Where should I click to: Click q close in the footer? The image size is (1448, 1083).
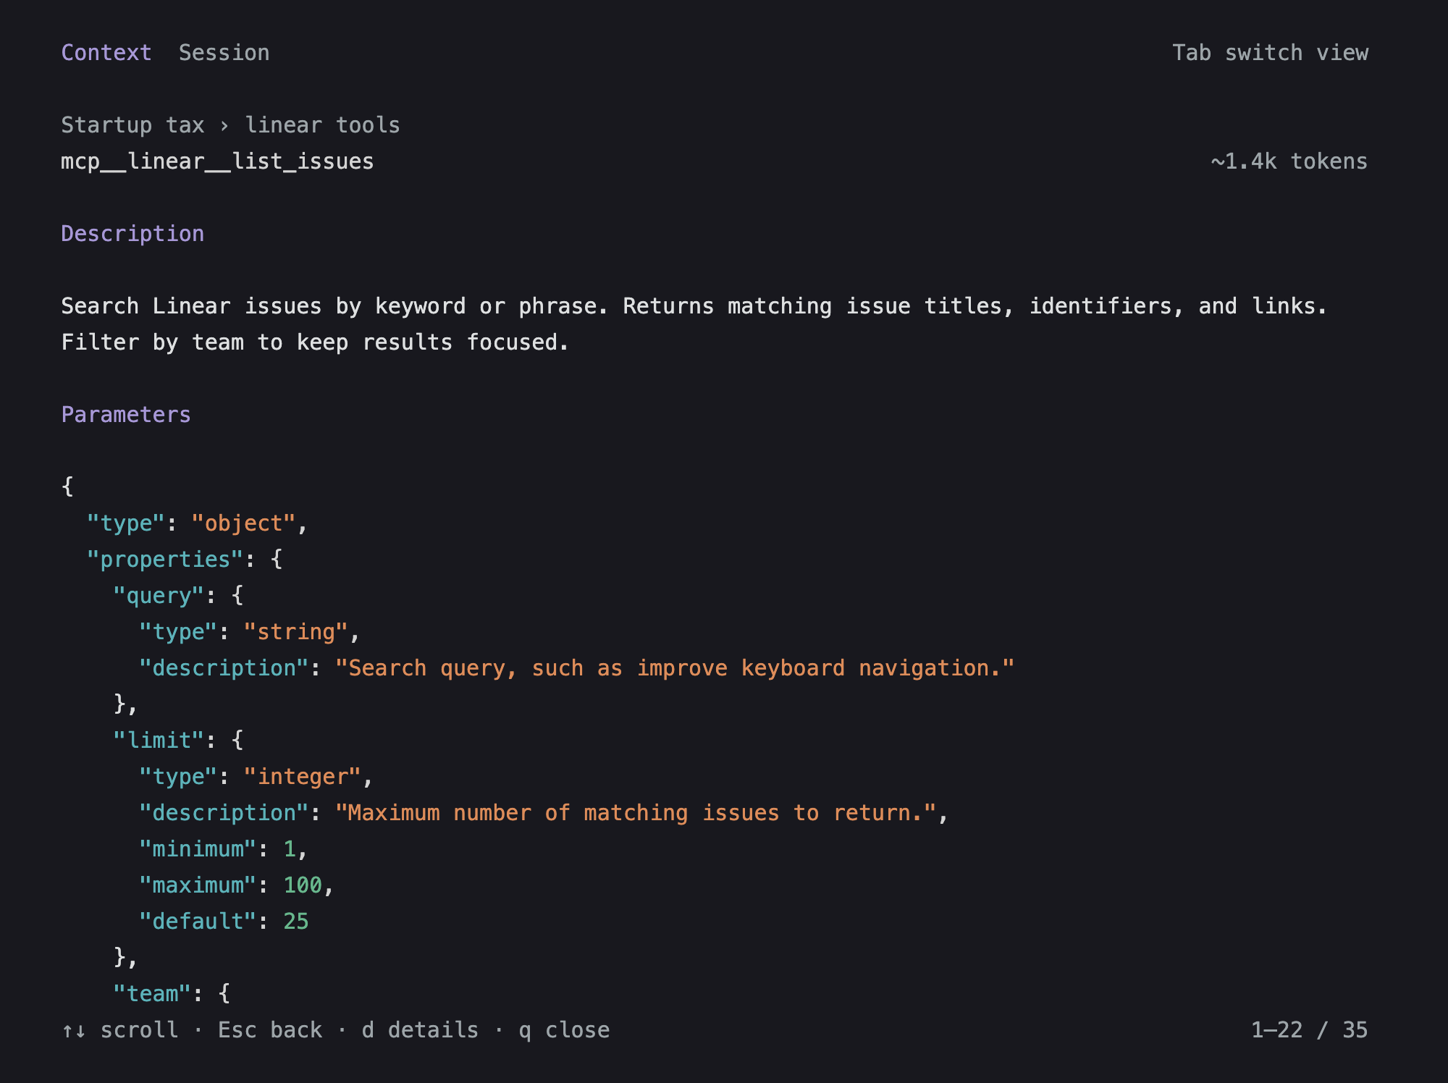tap(564, 1030)
